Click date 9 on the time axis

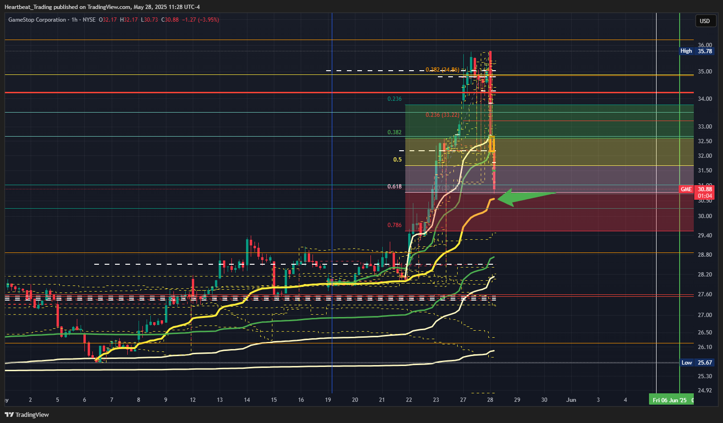[x=165, y=400]
